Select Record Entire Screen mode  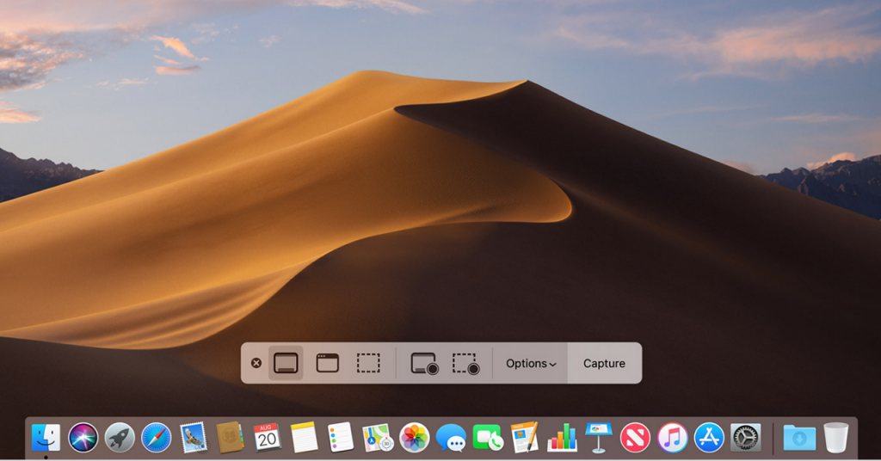[424, 363]
